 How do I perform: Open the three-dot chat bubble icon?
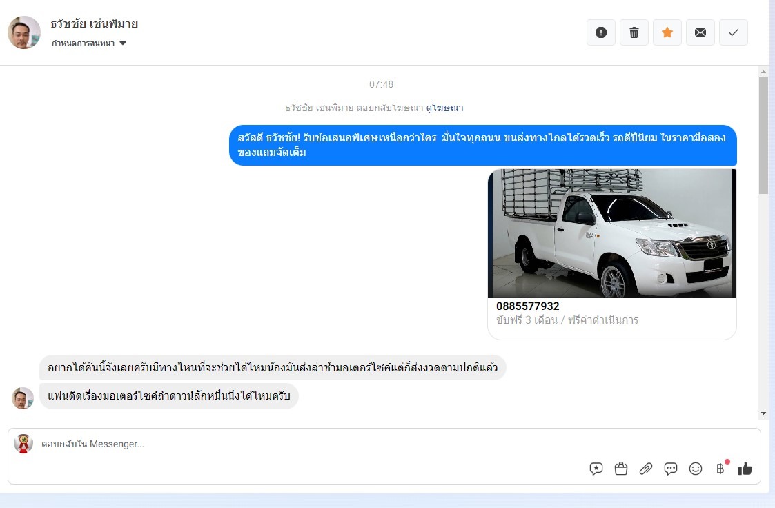(671, 469)
